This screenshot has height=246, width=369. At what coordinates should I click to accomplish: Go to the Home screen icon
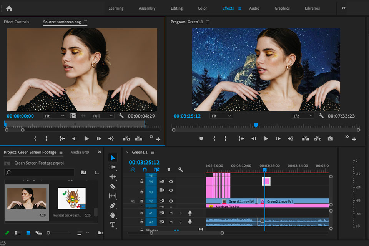[9, 8]
